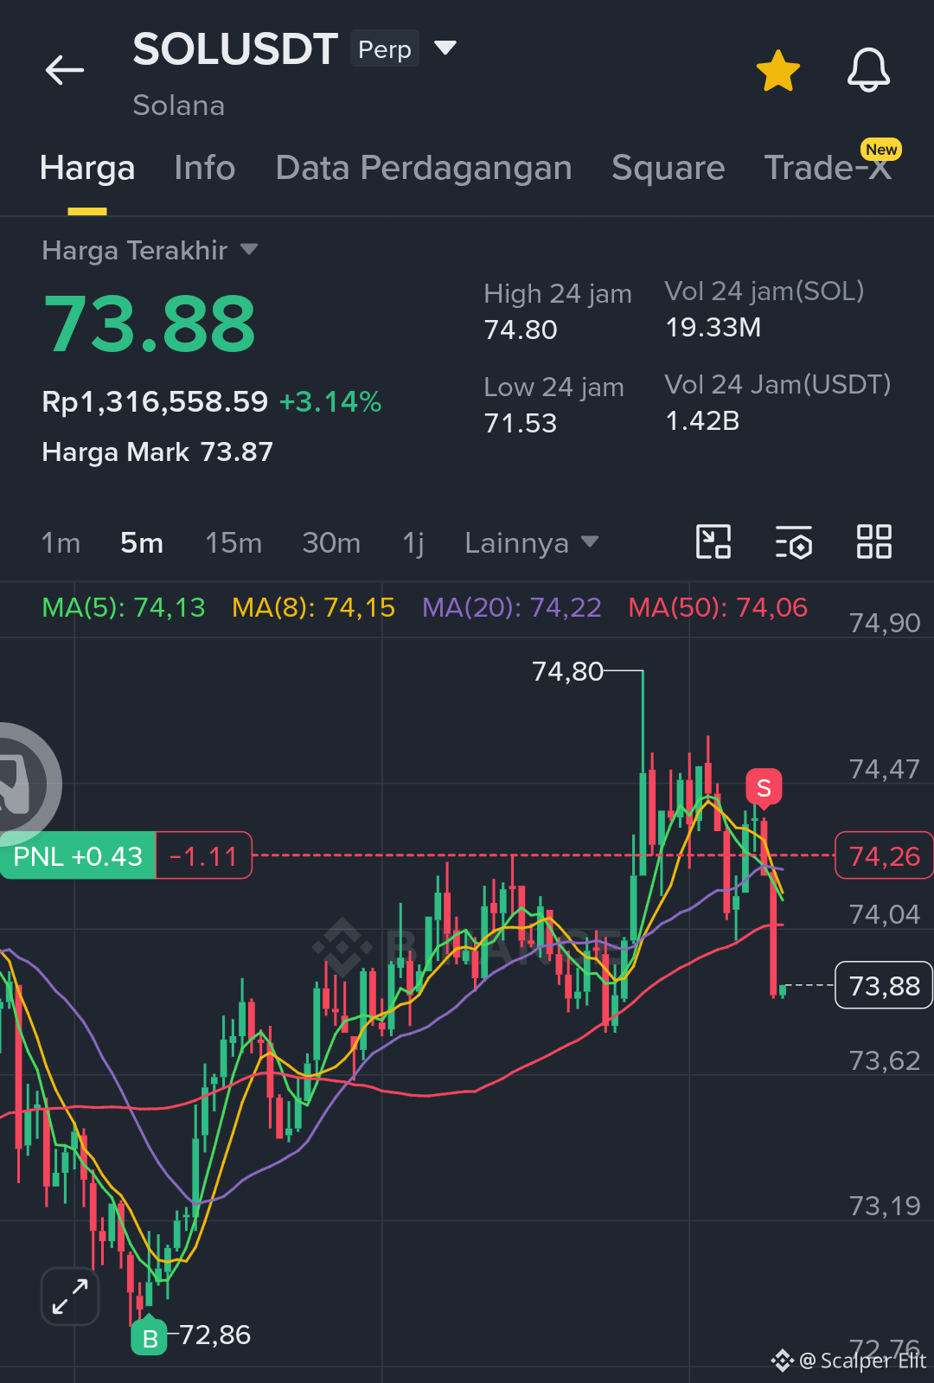Tap the -1.11 position label

[x=204, y=856]
